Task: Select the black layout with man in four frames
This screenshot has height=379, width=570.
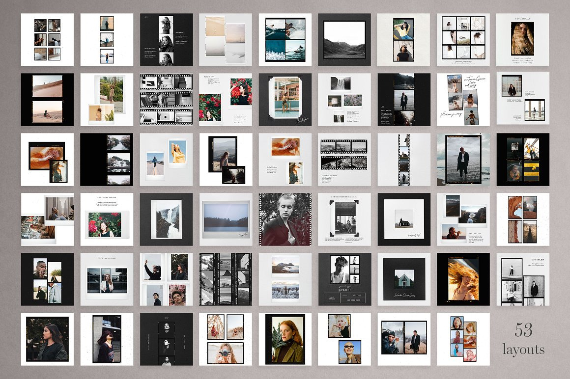Action: click(x=47, y=279)
